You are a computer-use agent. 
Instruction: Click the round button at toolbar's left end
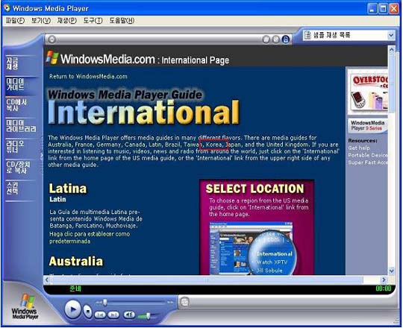(52, 40)
